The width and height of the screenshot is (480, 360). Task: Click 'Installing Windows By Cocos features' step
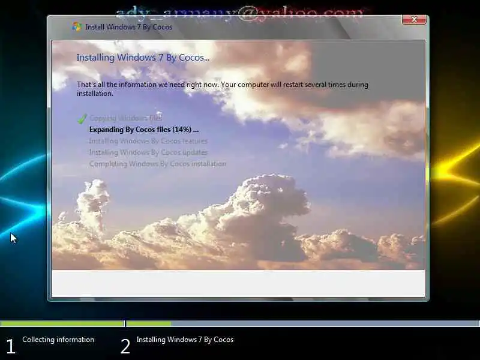pos(148,141)
